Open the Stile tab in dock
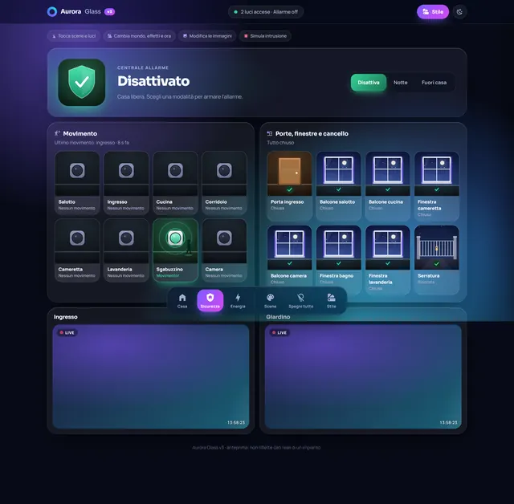The height and width of the screenshot is (504, 514). point(331,301)
